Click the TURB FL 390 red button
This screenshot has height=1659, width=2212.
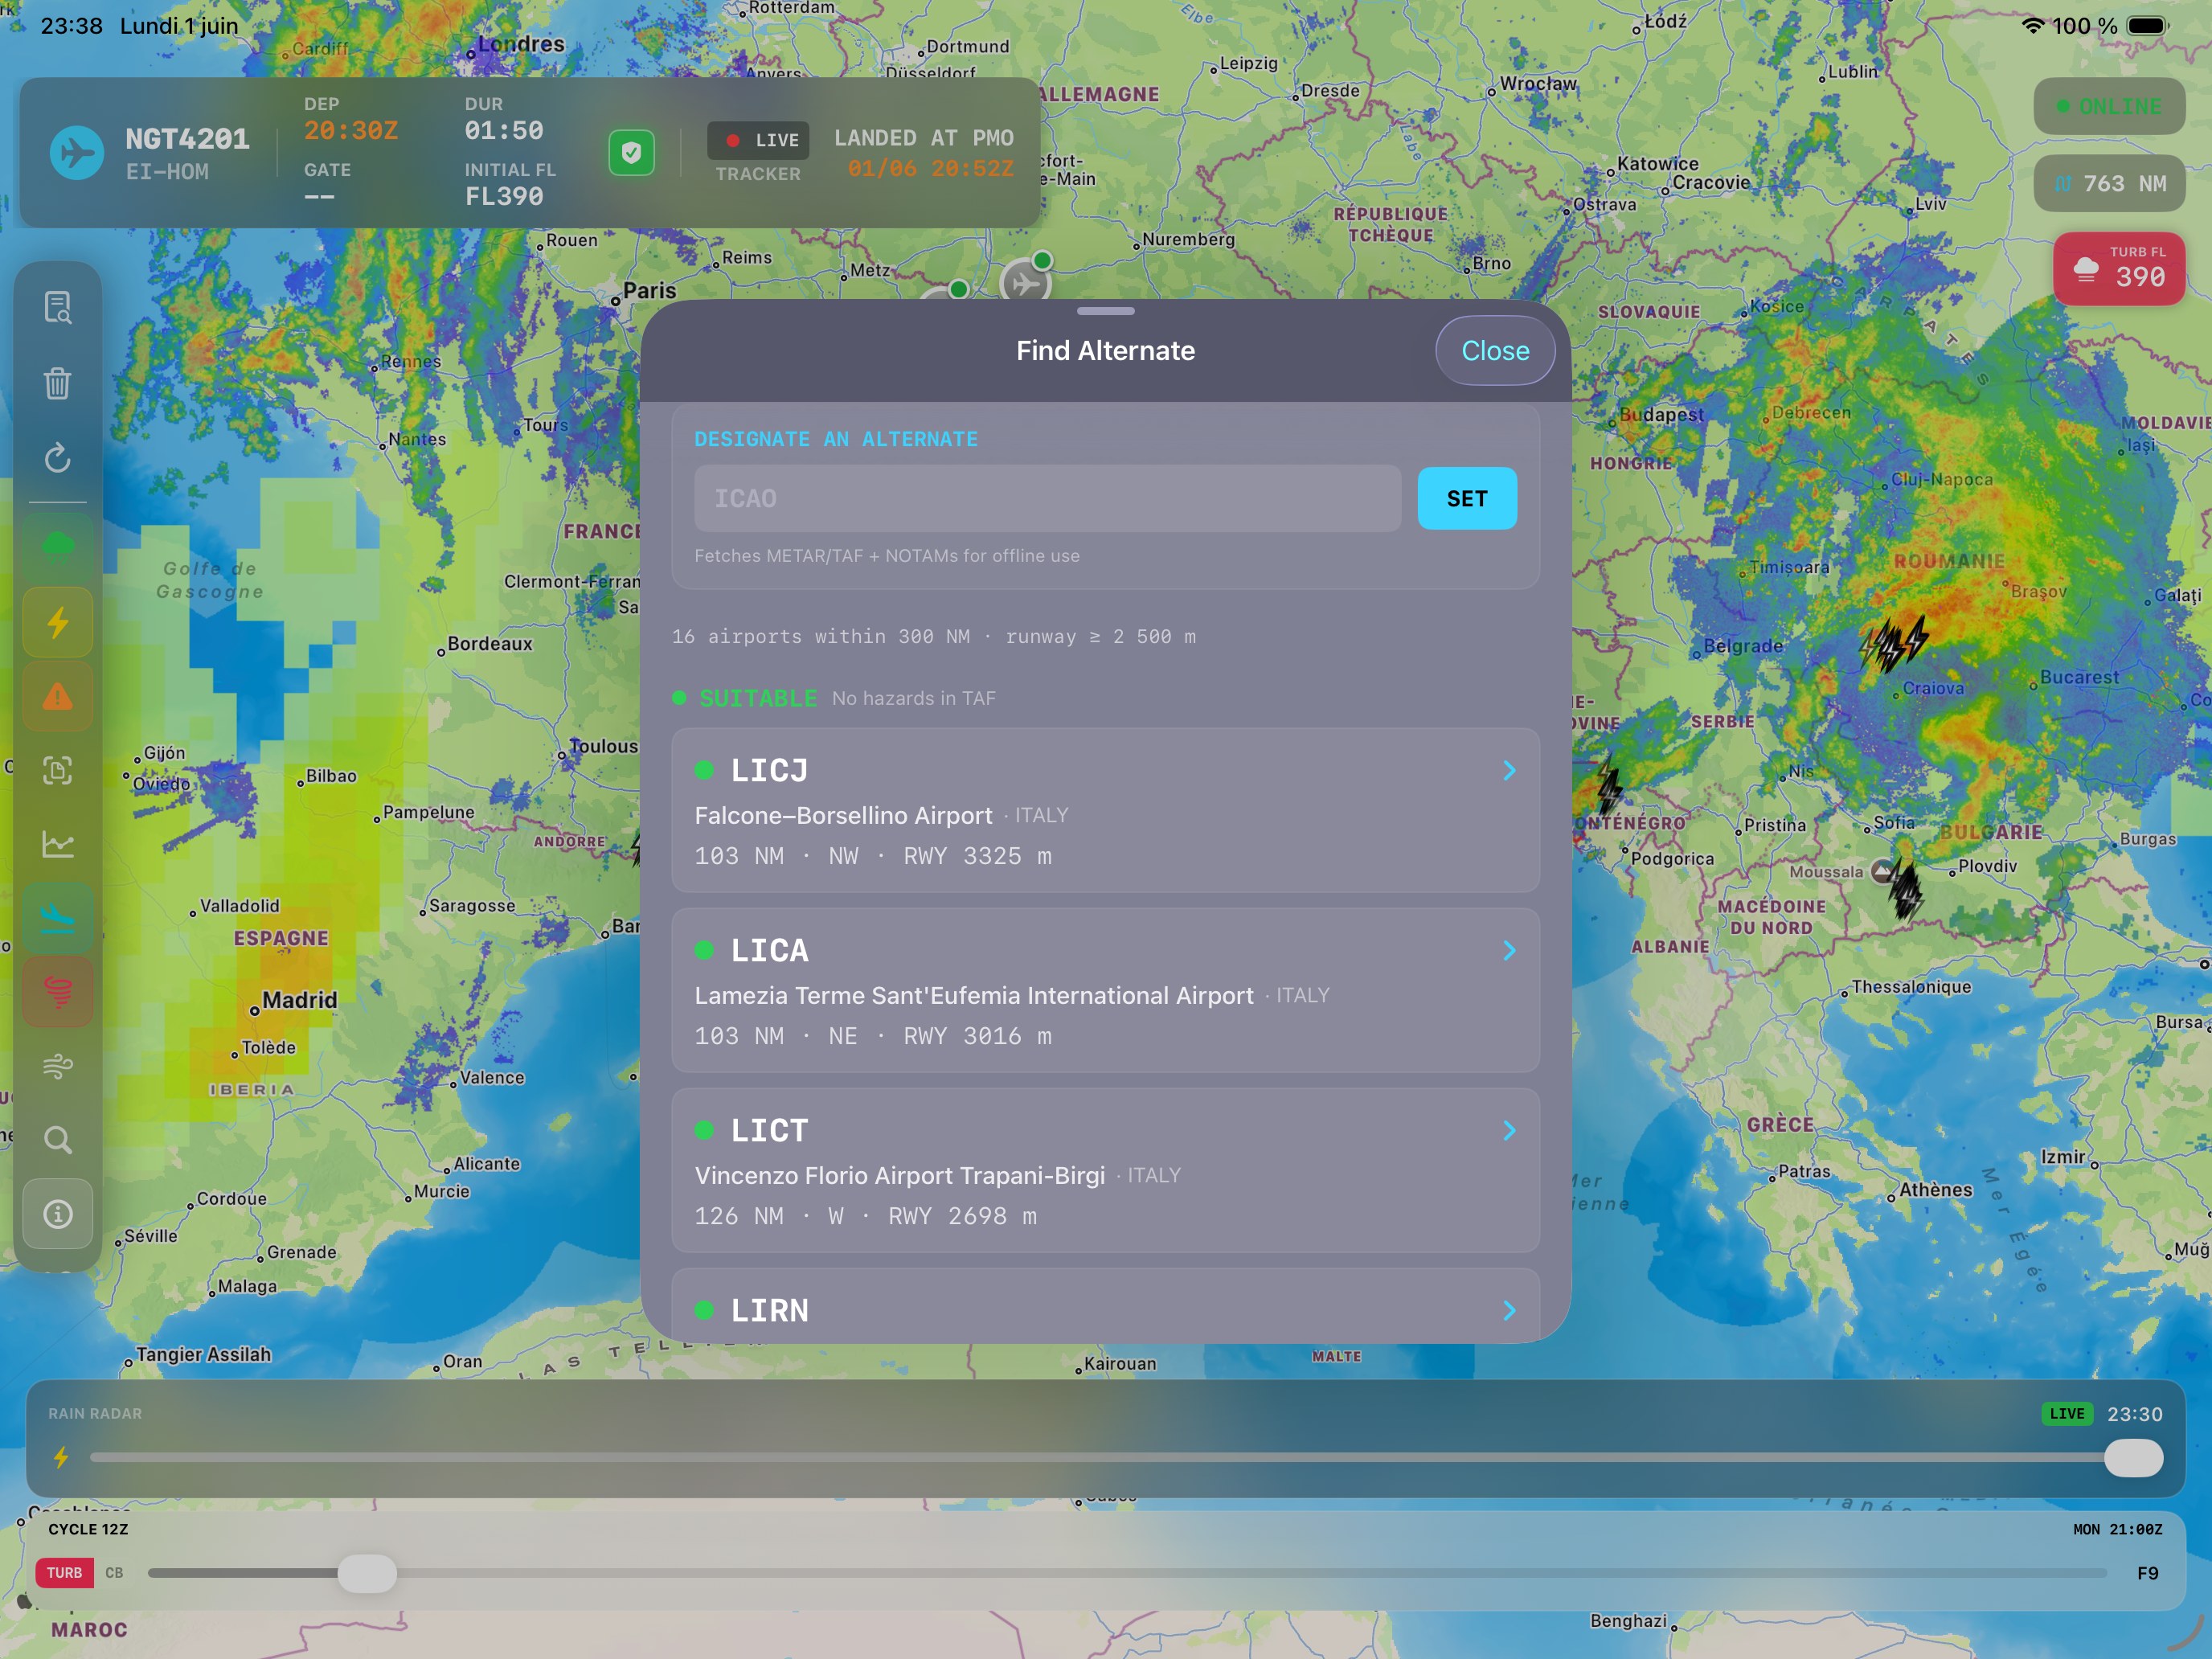[x=2119, y=268]
